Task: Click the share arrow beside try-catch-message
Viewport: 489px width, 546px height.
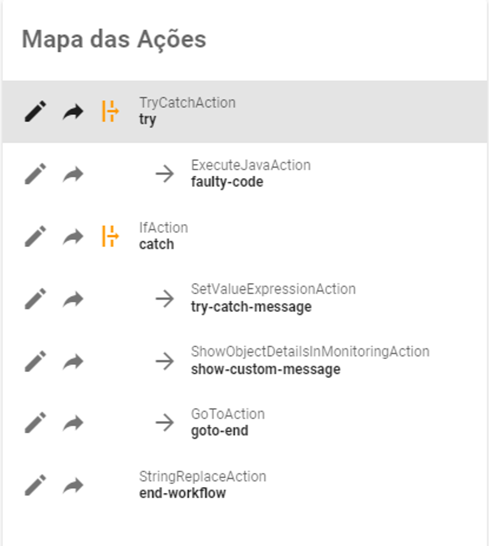Action: [73, 298]
